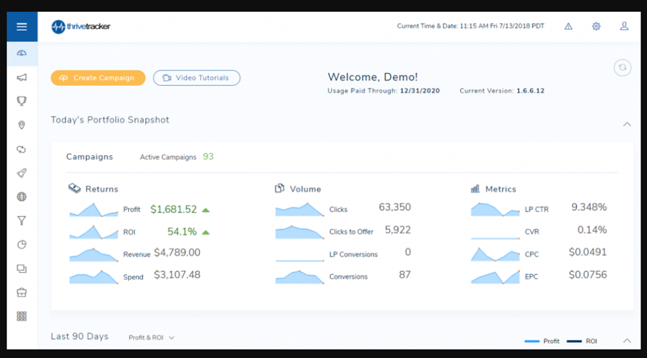647x358 pixels.
Task: Click the ROI sparkline in Returns
Action: click(x=94, y=233)
